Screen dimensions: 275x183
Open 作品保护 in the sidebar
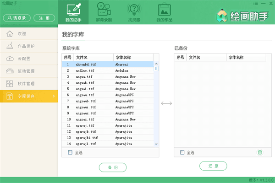point(26,46)
